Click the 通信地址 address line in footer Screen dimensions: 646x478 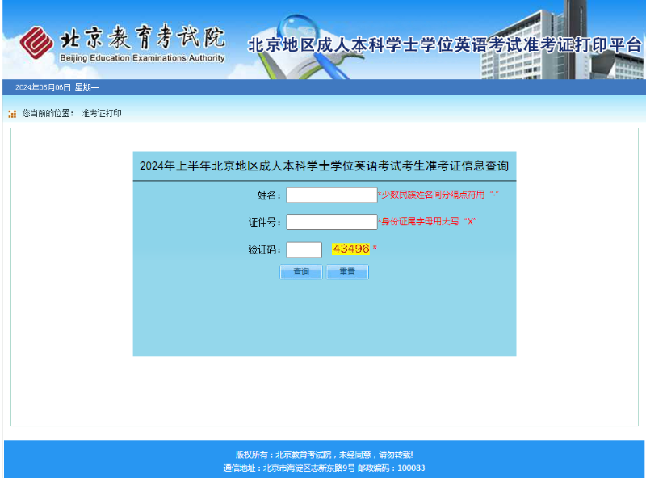324,468
